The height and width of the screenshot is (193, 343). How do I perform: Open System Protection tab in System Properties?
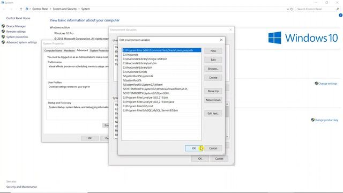99,50
